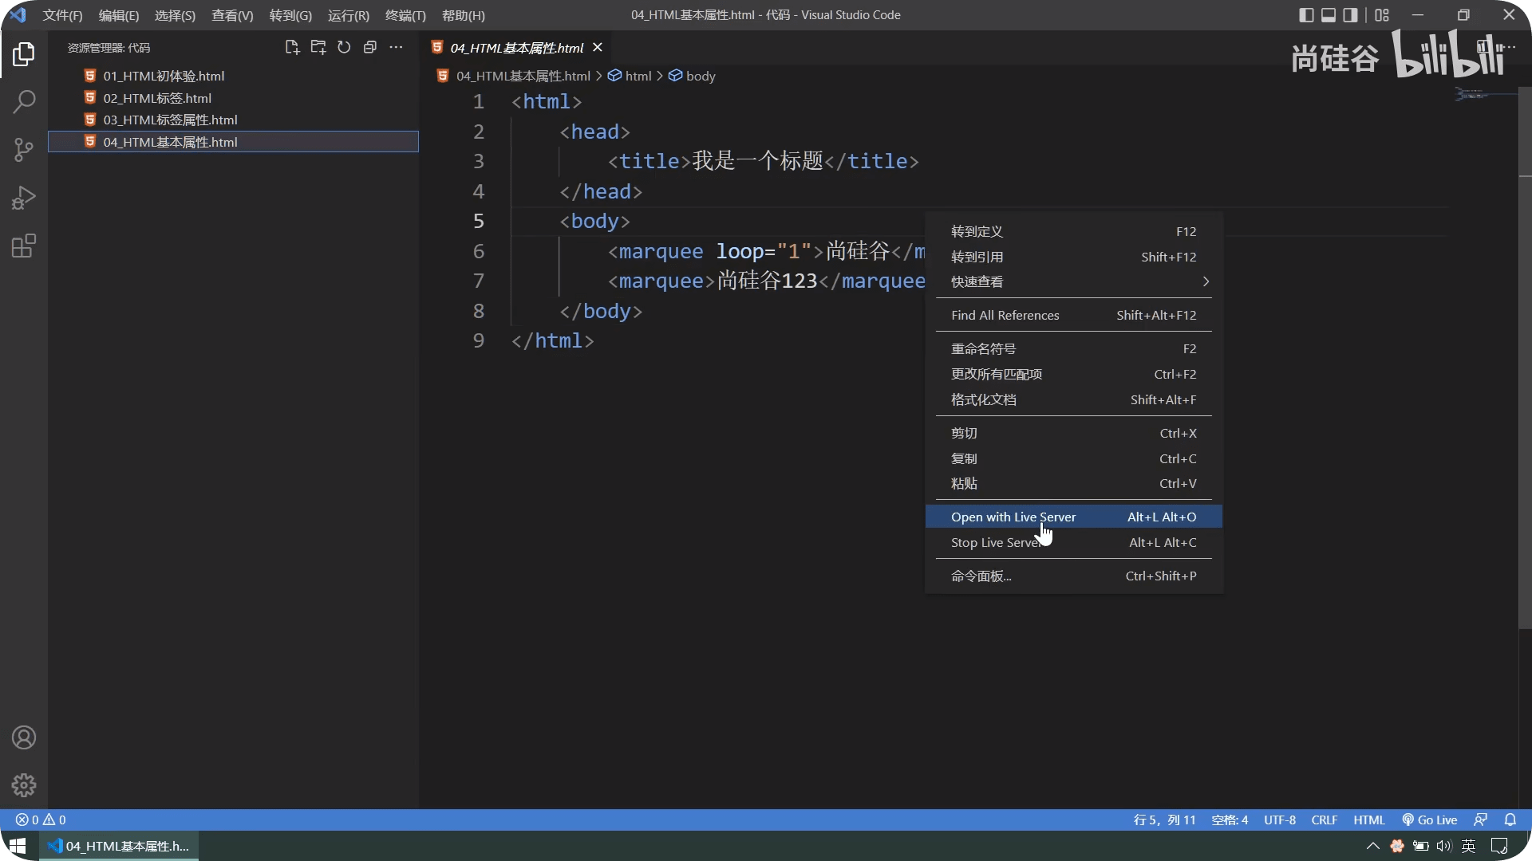Open Source Control view icon
Image resolution: width=1532 pixels, height=861 pixels.
point(24,150)
